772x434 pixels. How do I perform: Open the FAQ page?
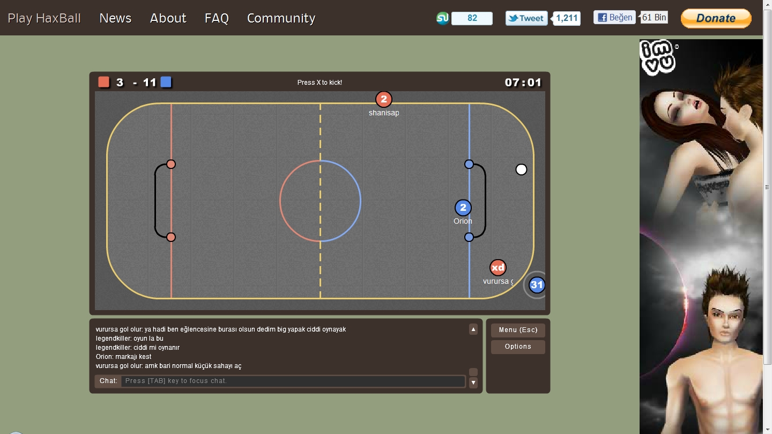(217, 18)
